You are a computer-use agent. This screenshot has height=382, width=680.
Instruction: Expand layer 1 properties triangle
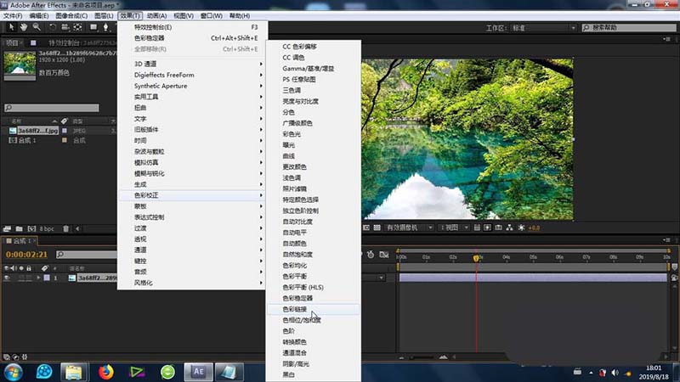click(38, 278)
